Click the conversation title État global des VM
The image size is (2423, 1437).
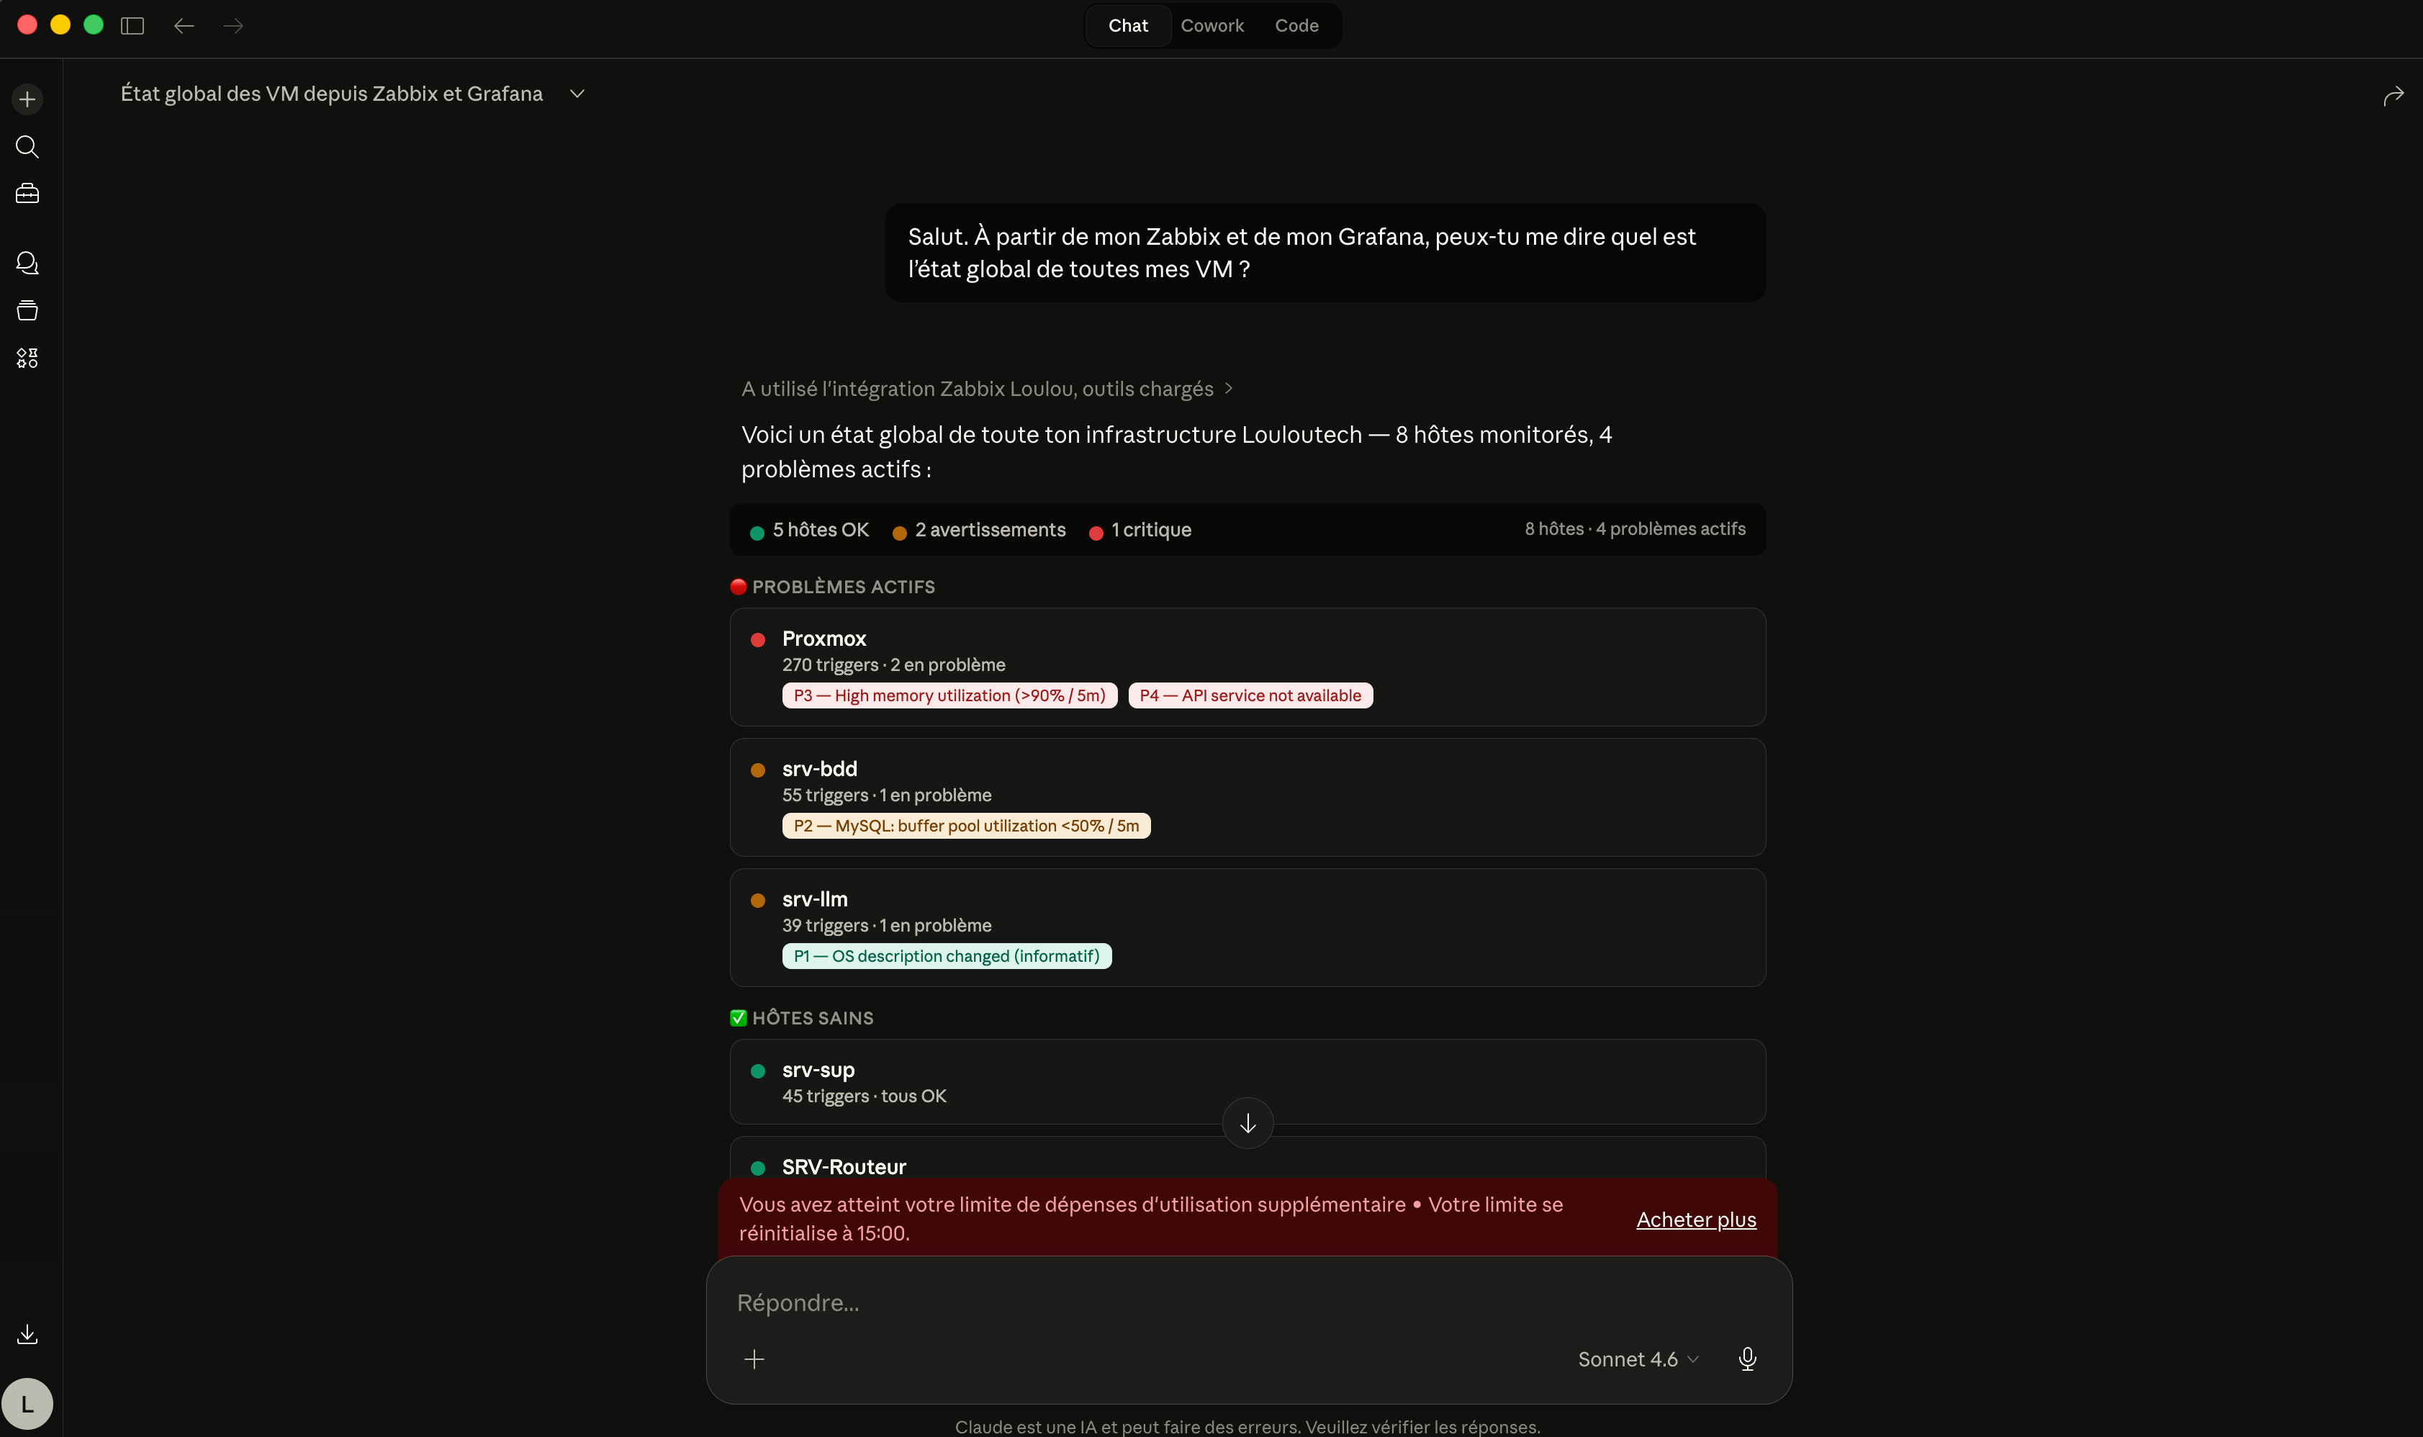(331, 94)
